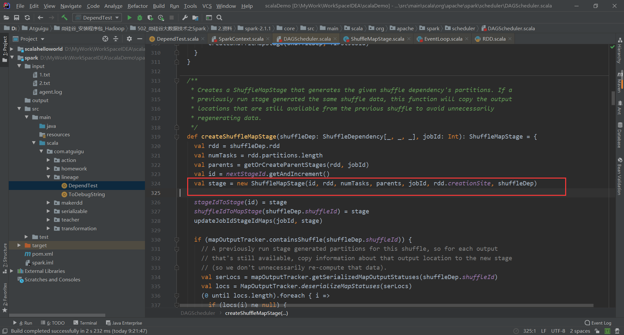Click the Collapse All icon in Project panel
This screenshot has width=624, height=335.
pyautogui.click(x=116, y=39)
